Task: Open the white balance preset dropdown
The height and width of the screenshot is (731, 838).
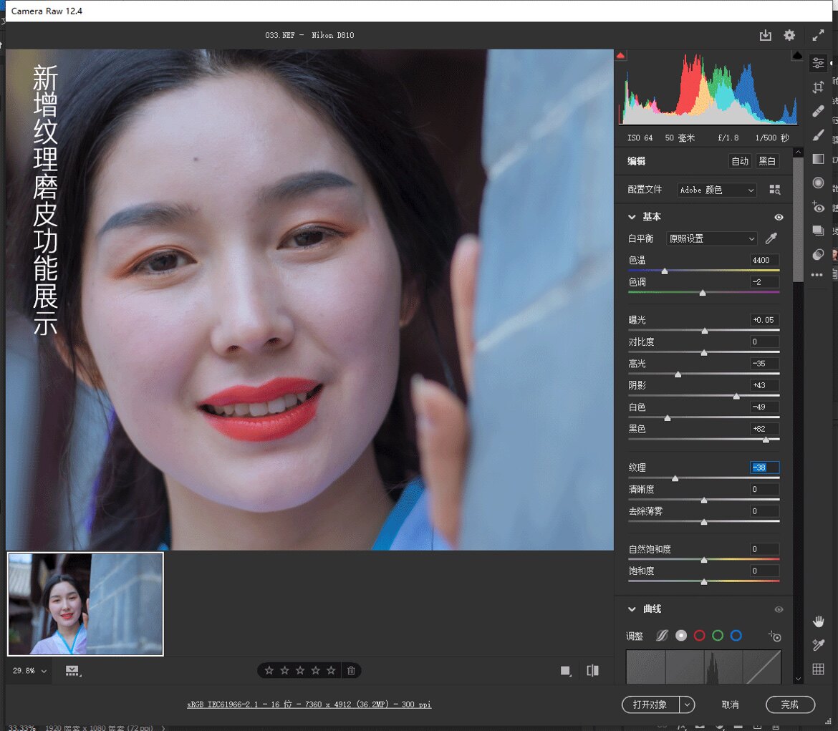Action: pyautogui.click(x=713, y=238)
